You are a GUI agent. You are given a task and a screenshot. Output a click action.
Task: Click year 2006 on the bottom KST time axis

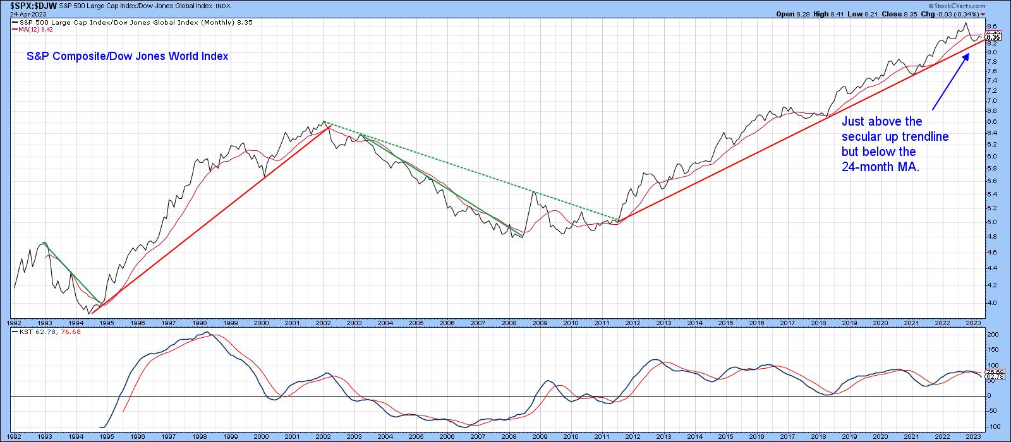[x=447, y=436]
